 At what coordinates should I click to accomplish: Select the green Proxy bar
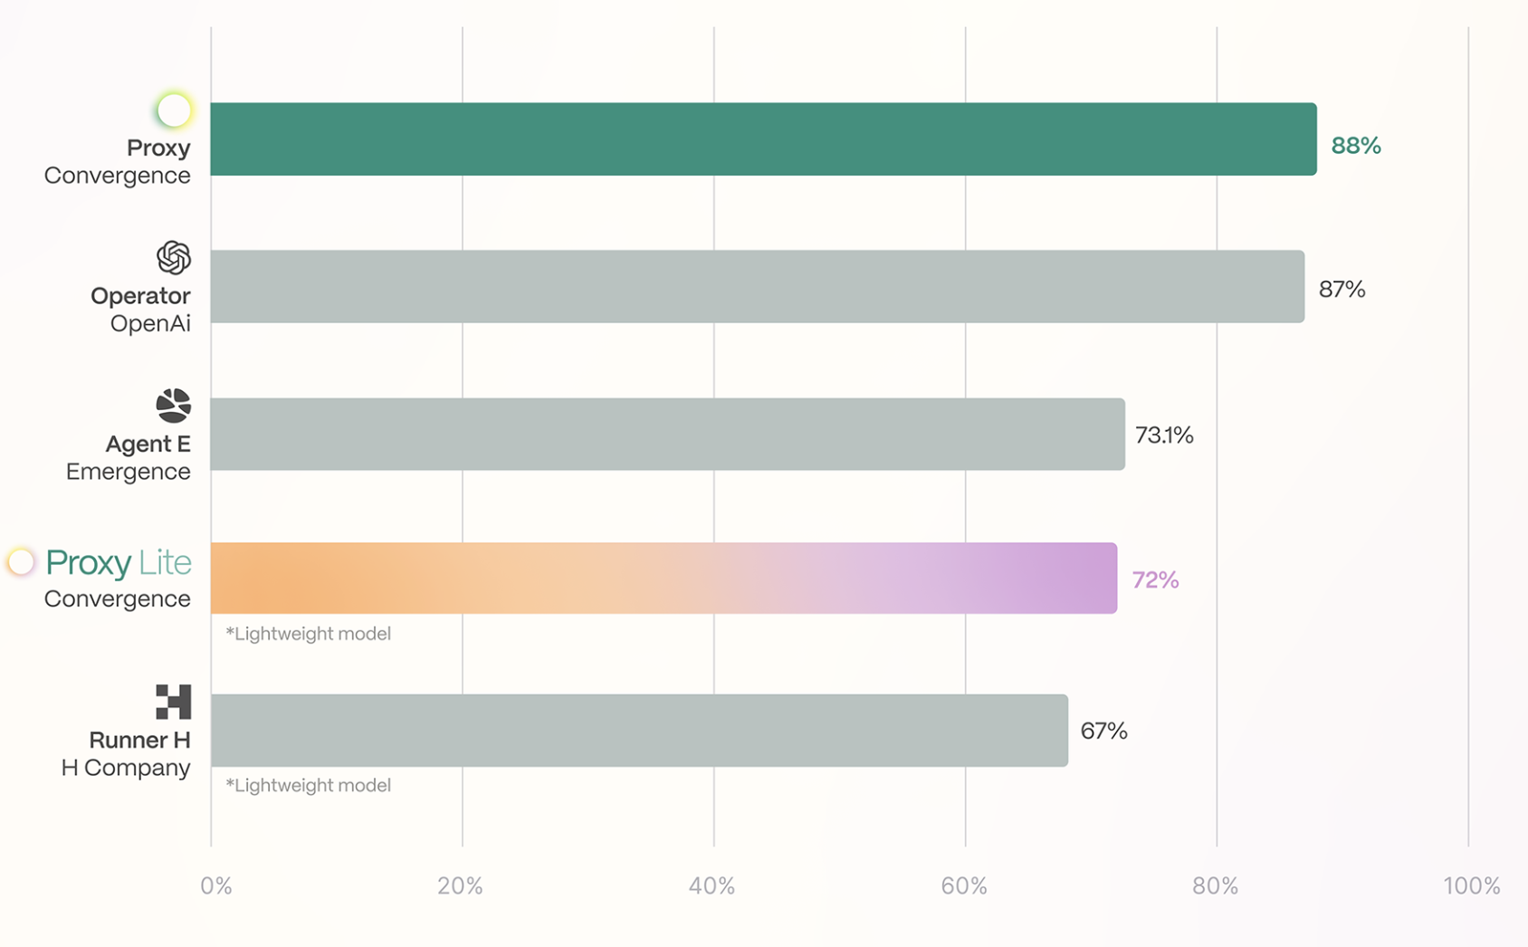[763, 139]
